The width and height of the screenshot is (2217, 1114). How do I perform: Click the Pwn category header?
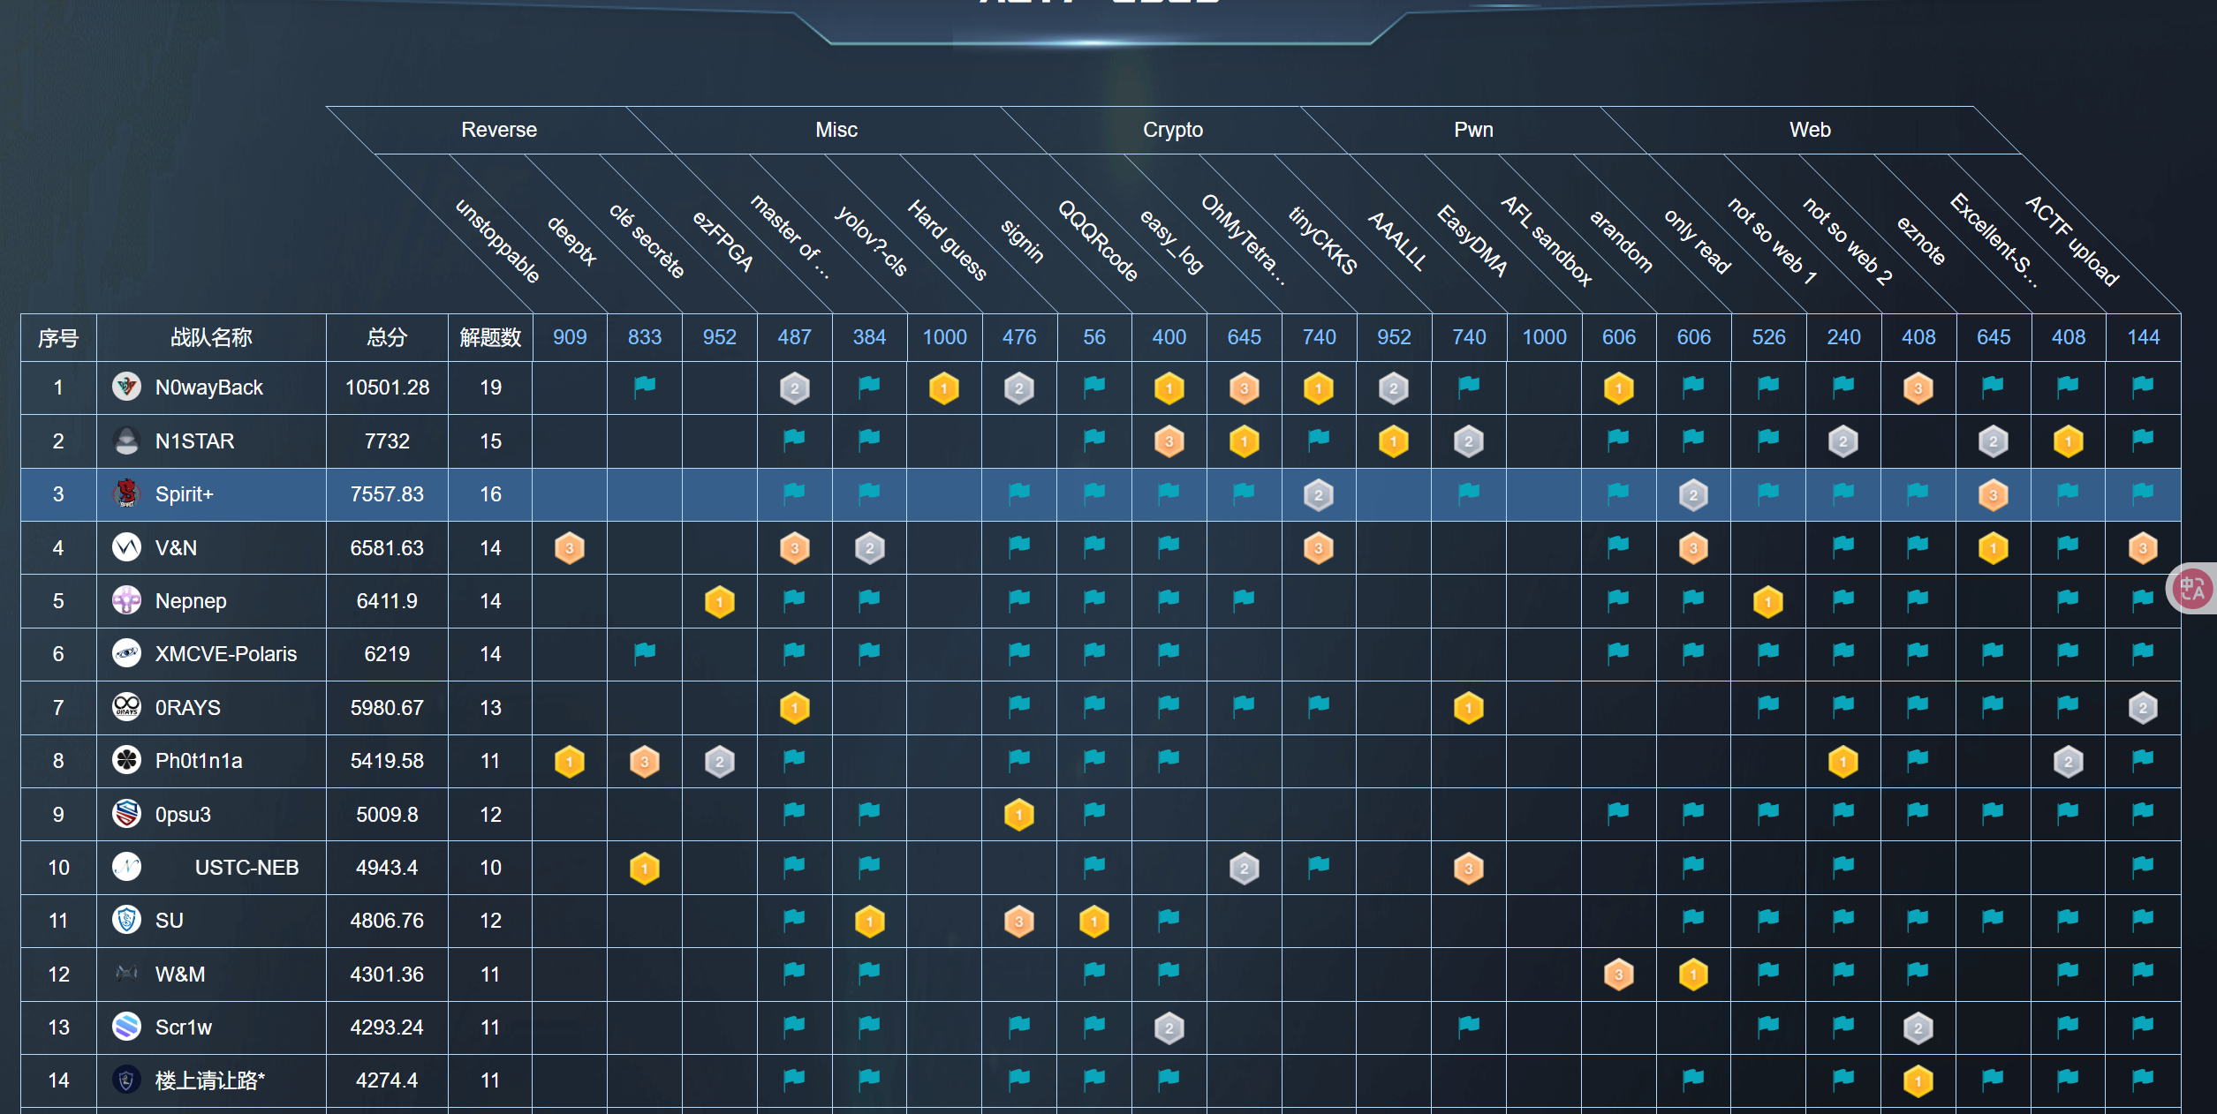1473,130
